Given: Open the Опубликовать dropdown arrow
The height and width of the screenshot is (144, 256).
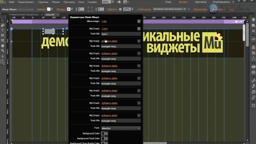Looking at the screenshot, I should click(233, 2).
